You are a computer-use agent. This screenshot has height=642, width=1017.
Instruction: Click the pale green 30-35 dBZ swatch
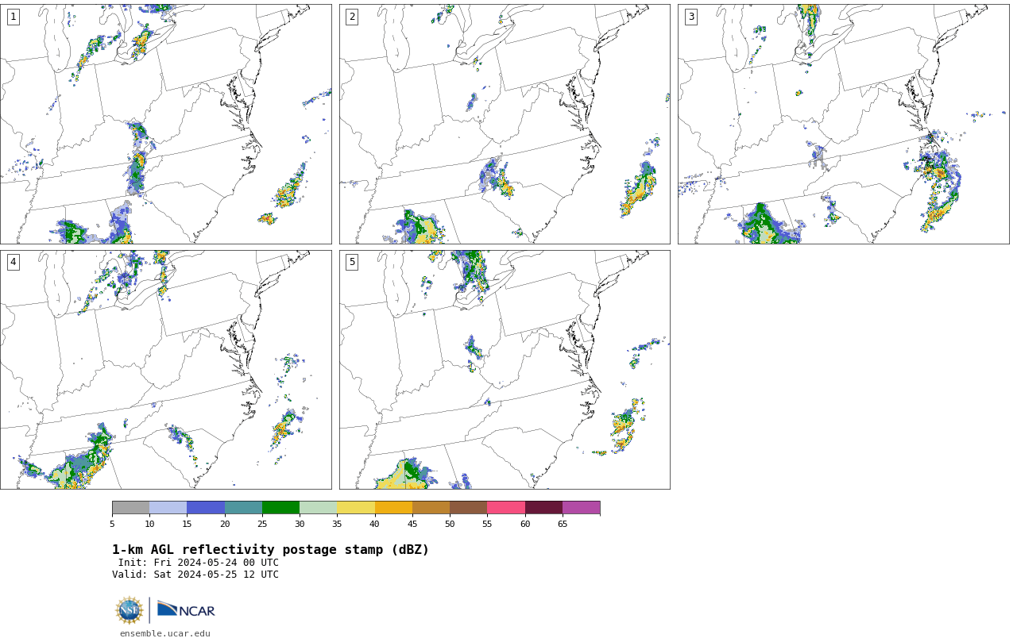click(x=318, y=508)
